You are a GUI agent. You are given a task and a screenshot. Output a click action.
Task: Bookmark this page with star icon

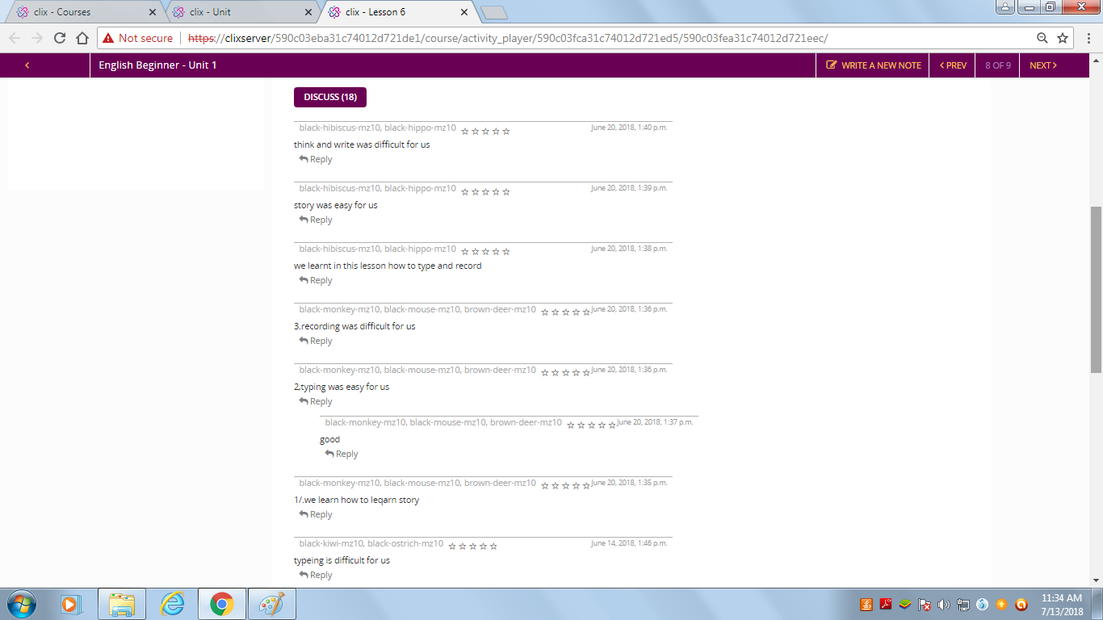(x=1063, y=38)
